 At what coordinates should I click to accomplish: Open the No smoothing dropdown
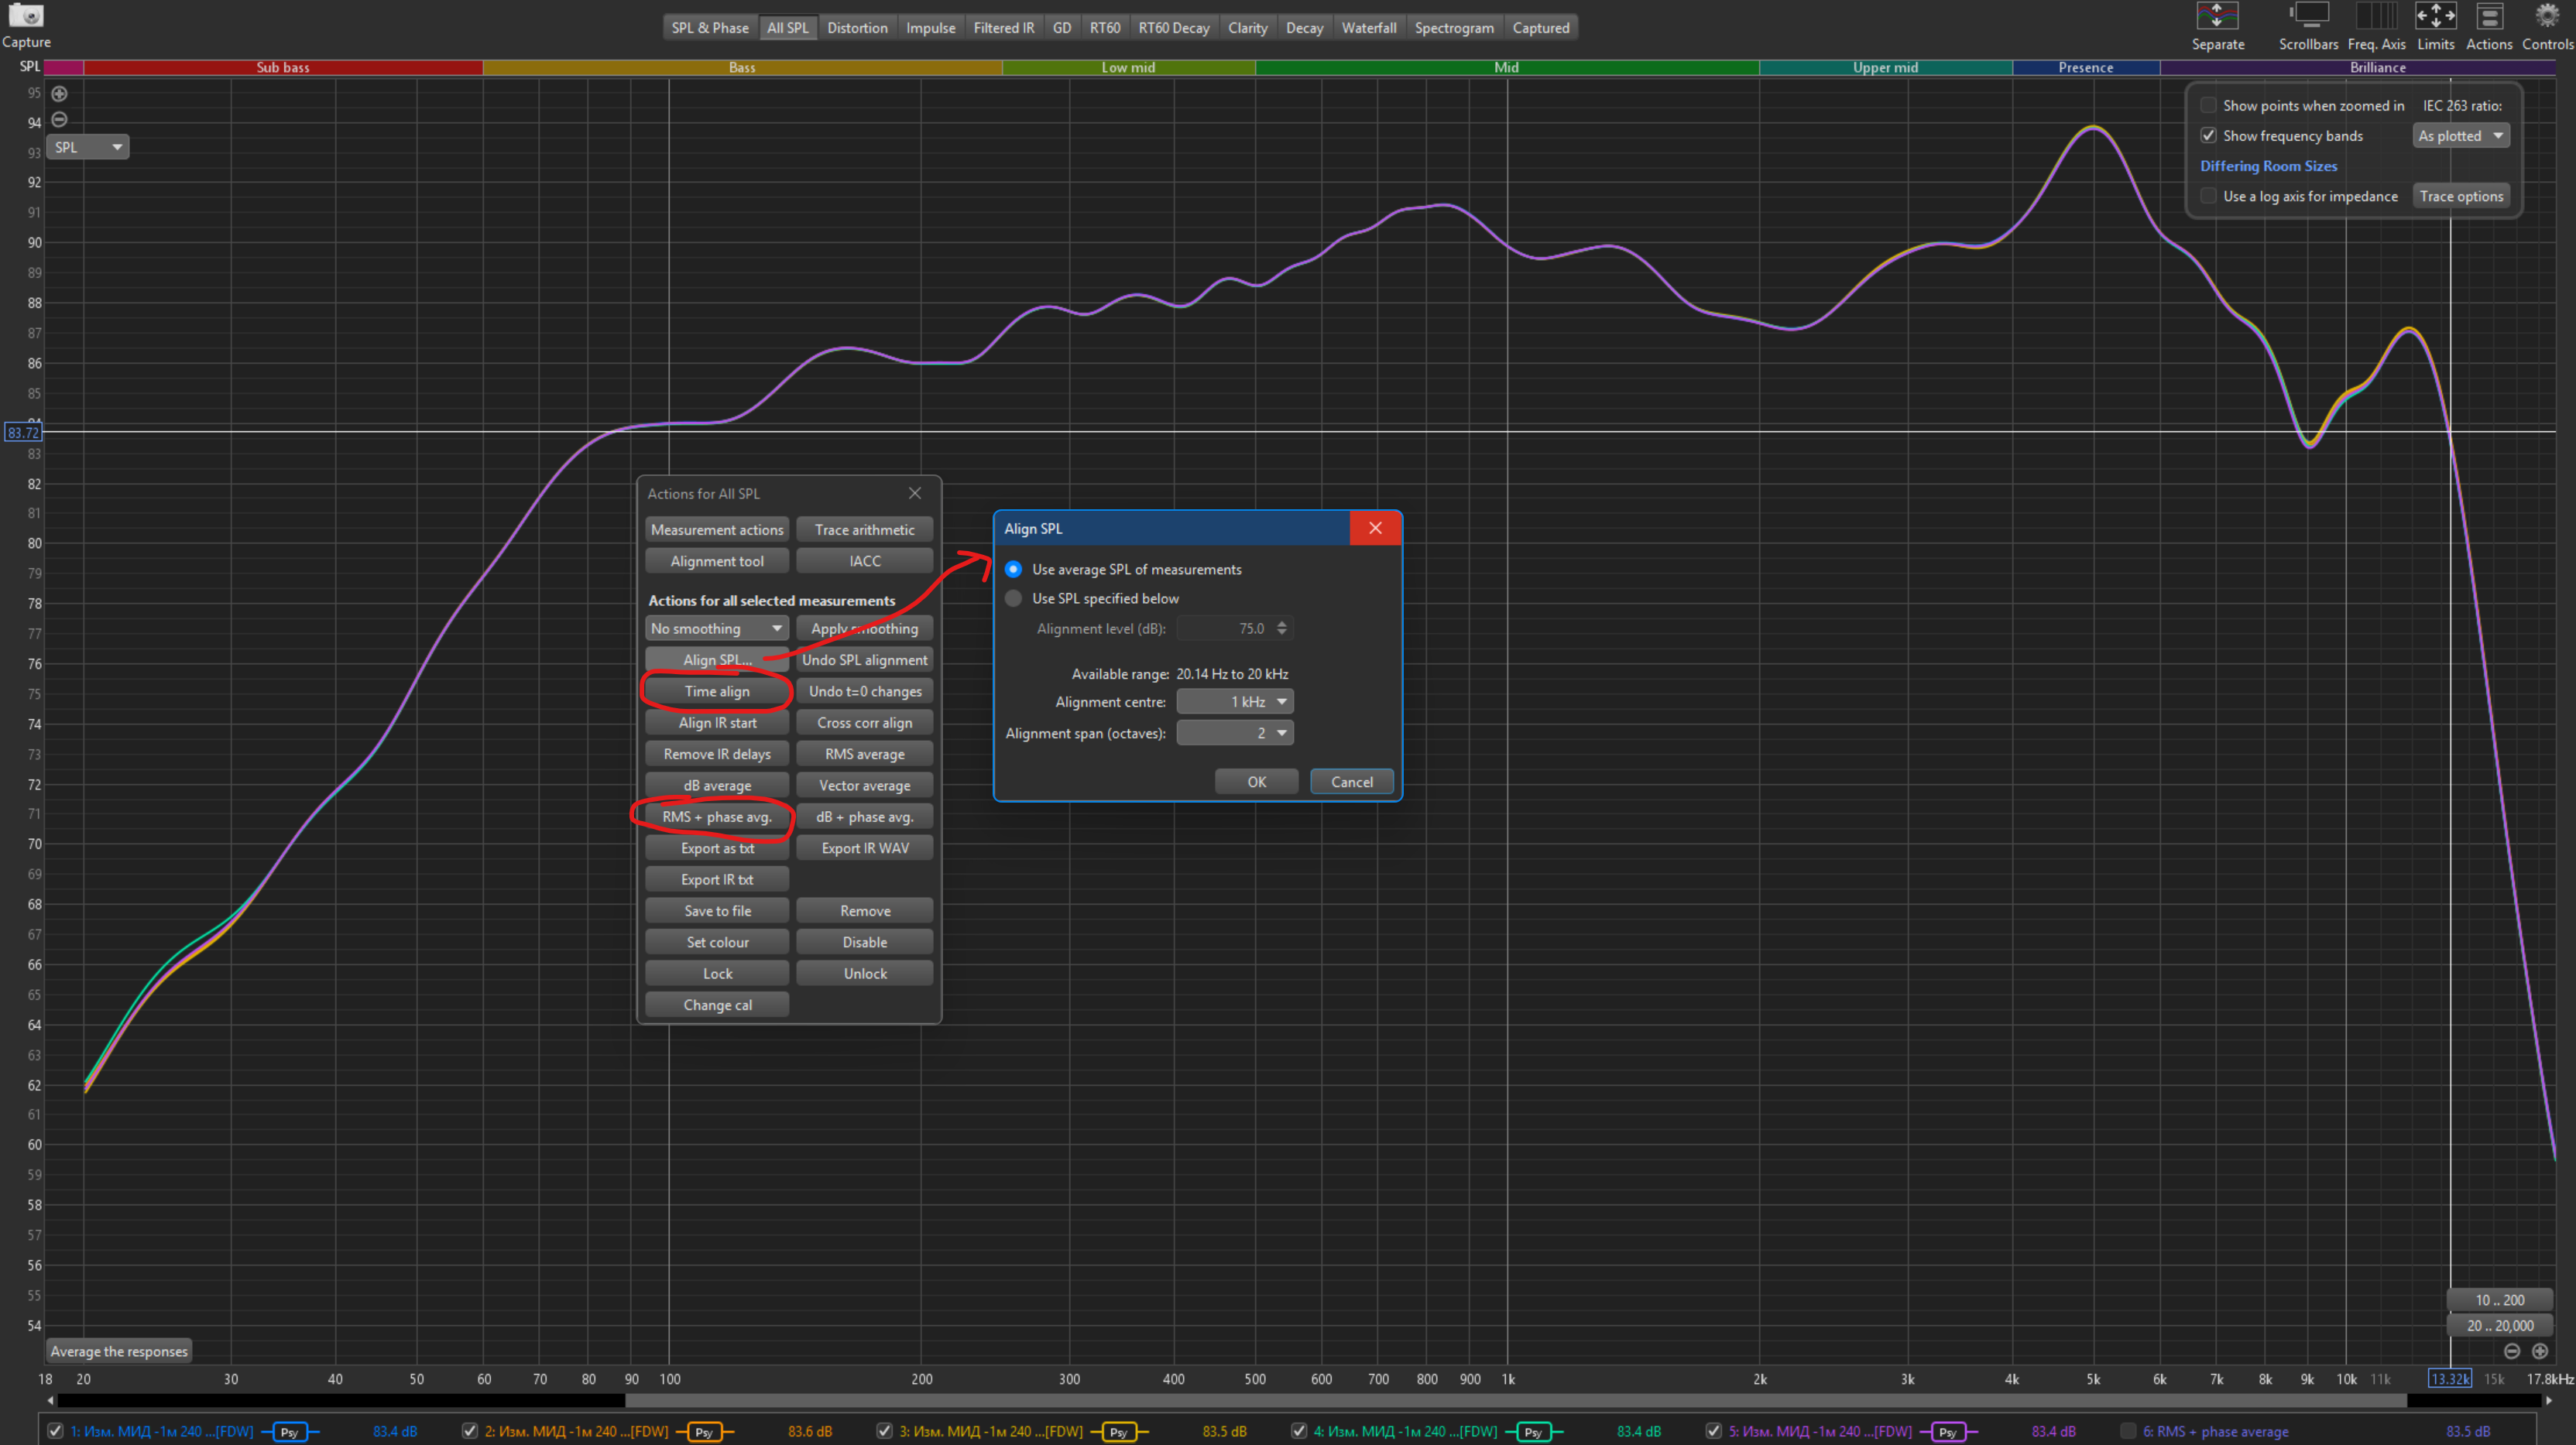coord(716,628)
